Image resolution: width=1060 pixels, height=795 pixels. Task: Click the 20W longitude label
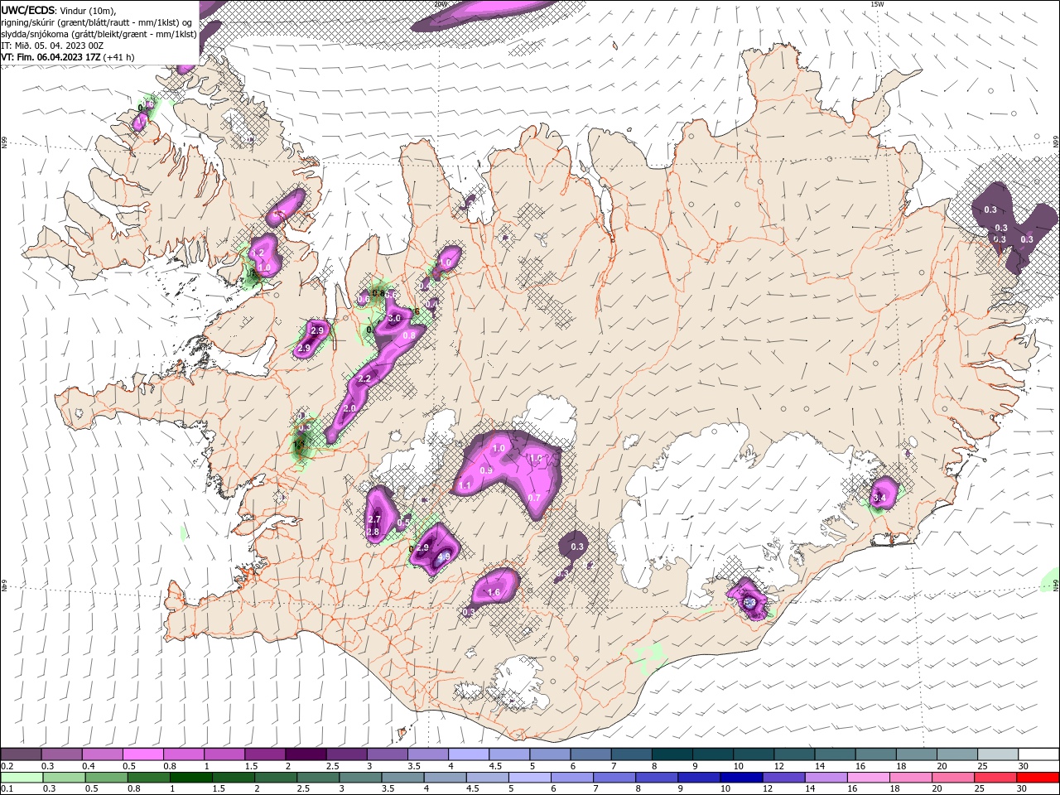(441, 4)
